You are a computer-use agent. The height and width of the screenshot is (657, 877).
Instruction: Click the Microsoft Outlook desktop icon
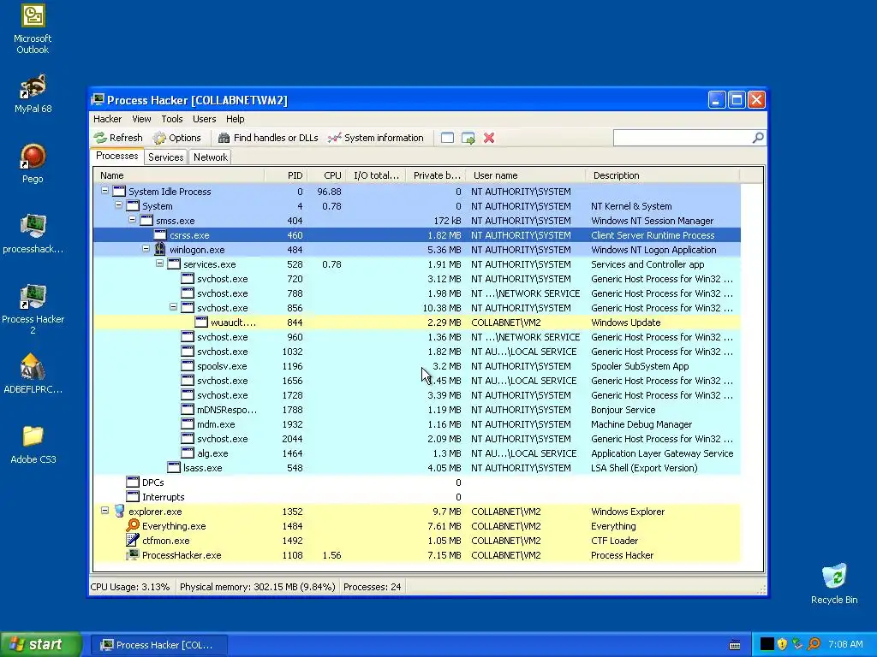(33, 29)
